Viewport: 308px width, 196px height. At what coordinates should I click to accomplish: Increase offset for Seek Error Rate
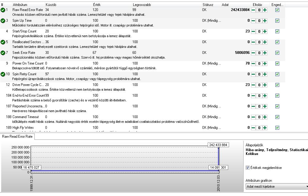click(x=265, y=53)
